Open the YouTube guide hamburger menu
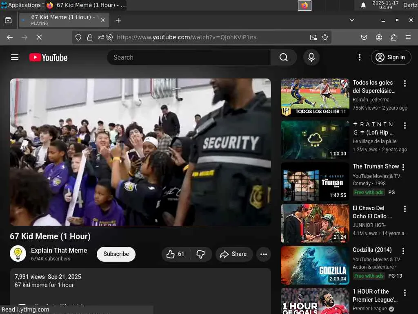418x314 pixels. pyautogui.click(x=15, y=57)
